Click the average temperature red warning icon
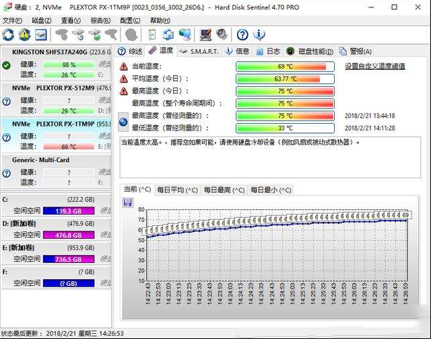Screen dimensions: 431x339 coord(124,79)
